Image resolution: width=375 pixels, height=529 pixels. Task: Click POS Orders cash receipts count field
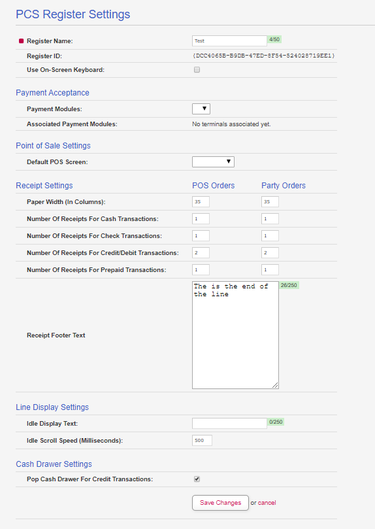(201, 218)
